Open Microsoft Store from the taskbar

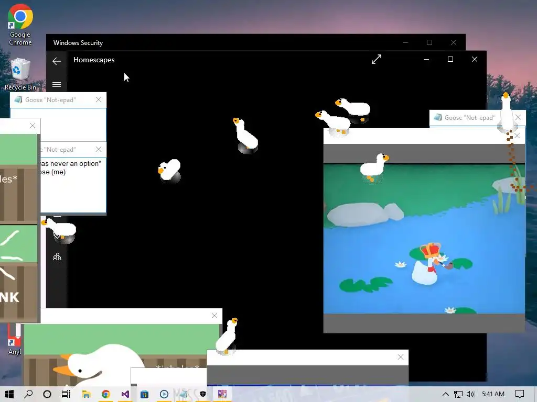pyautogui.click(x=145, y=394)
